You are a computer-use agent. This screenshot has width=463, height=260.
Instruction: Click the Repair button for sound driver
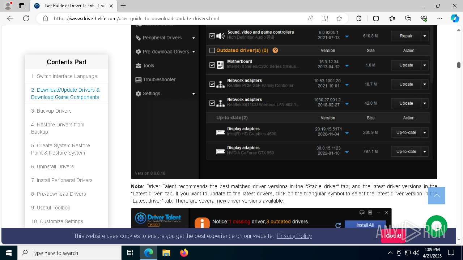click(x=406, y=36)
